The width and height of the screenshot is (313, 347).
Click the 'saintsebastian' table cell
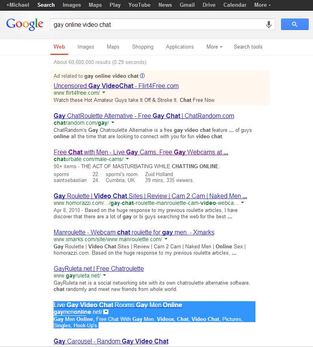click(70, 180)
